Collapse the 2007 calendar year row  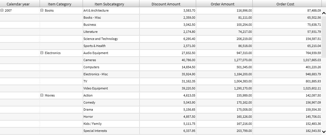click(2, 10)
